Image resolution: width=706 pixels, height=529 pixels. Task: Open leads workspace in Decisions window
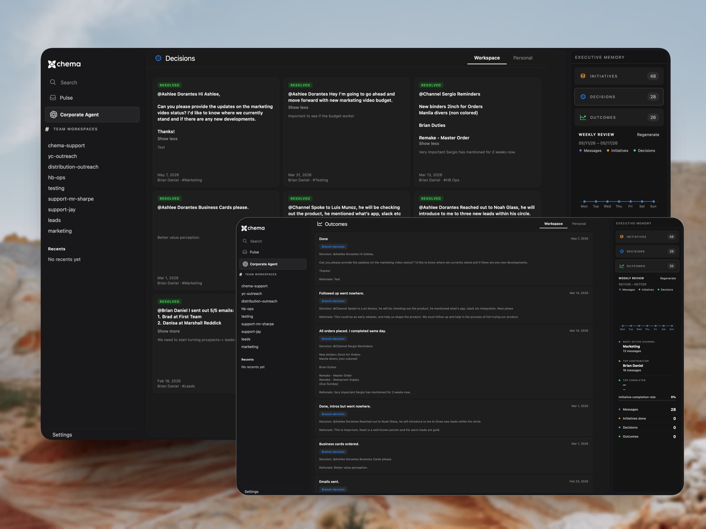coord(54,220)
